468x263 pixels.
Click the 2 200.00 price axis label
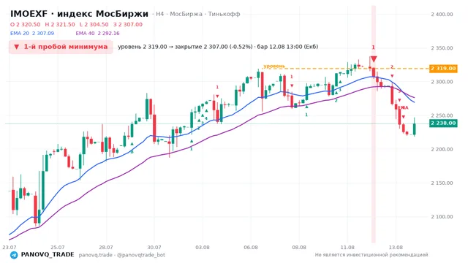pos(442,149)
